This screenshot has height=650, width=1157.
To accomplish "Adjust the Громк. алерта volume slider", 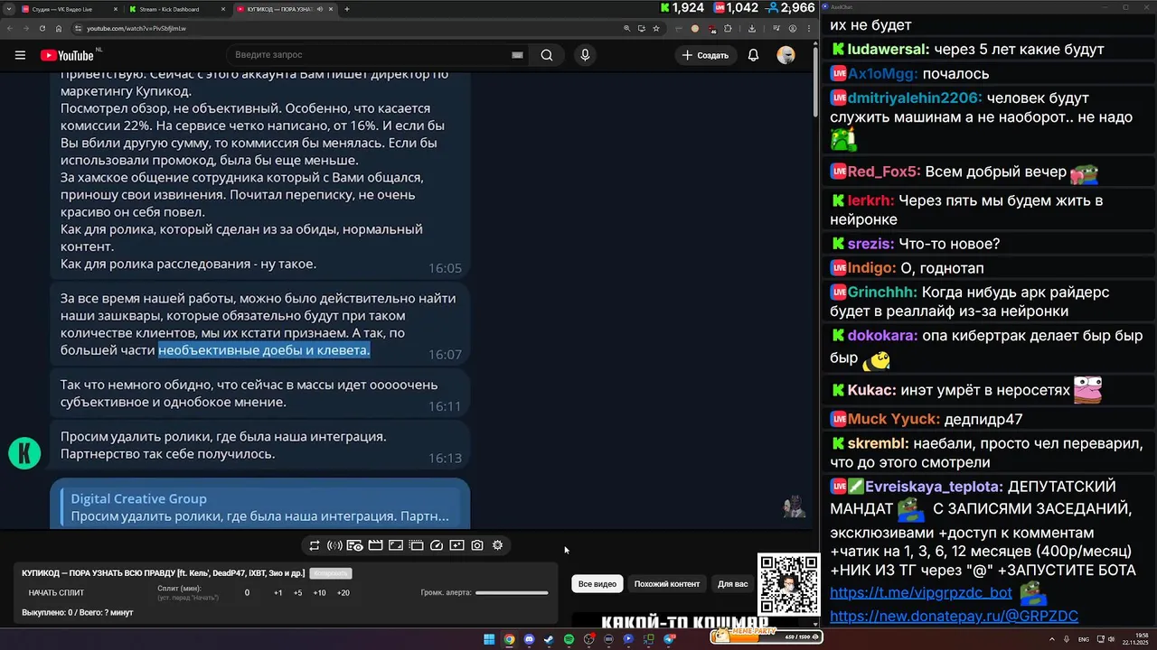I will tap(512, 593).
